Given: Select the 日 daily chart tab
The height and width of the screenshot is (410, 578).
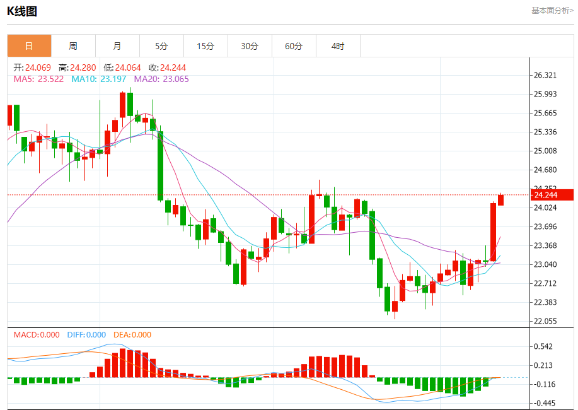Looking at the screenshot, I should [29, 46].
